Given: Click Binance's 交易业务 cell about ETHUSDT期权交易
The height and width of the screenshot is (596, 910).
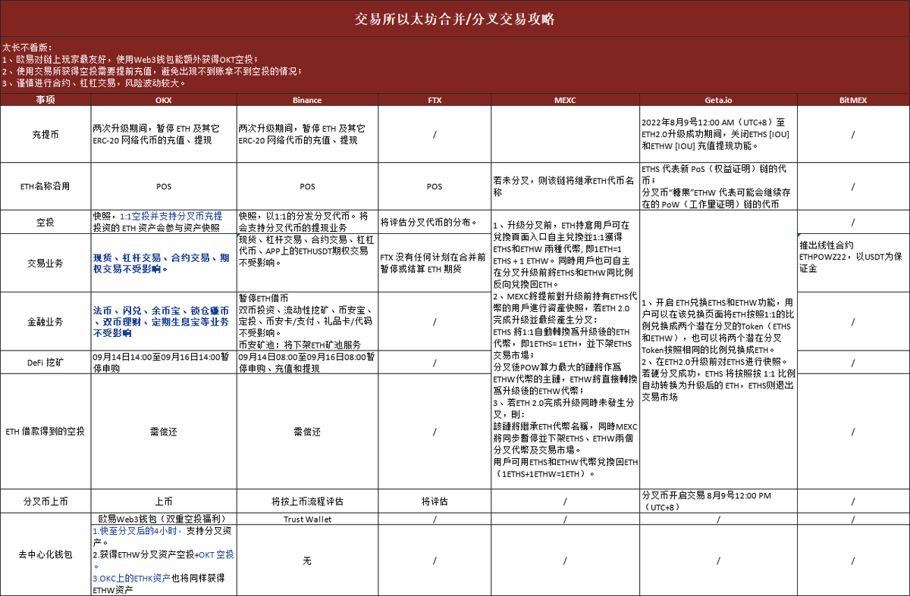Looking at the screenshot, I should tap(307, 263).
